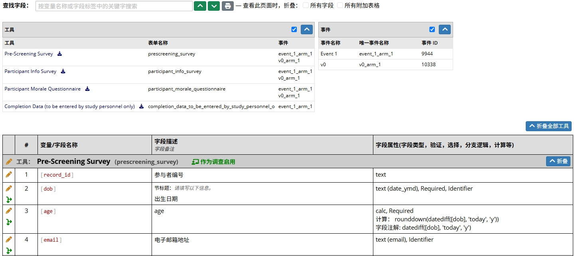Click the 参与者编号 field description

tap(169, 175)
